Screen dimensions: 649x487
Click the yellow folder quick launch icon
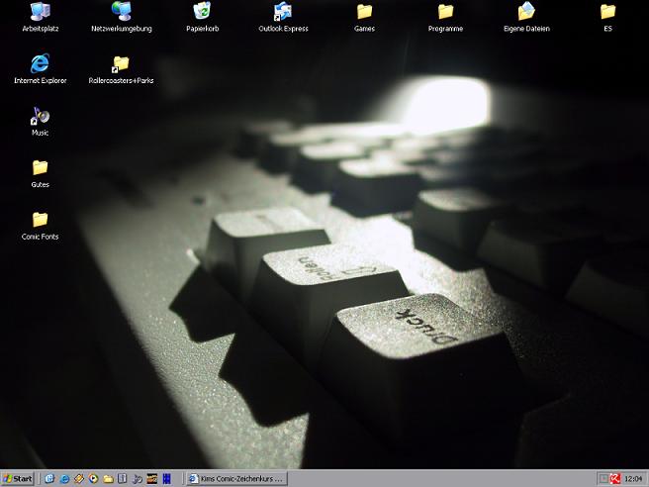[x=108, y=478]
